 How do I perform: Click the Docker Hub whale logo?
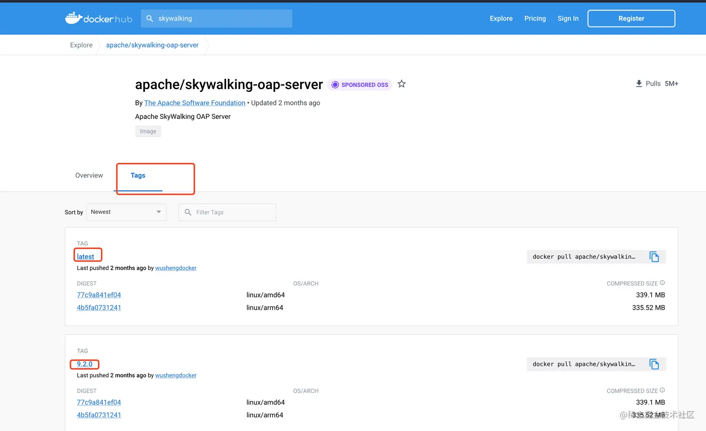coord(74,18)
